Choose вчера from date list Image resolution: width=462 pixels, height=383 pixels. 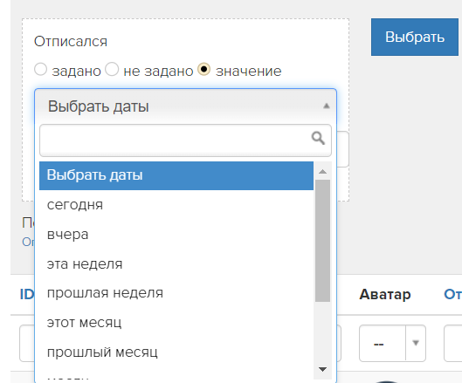point(176,235)
